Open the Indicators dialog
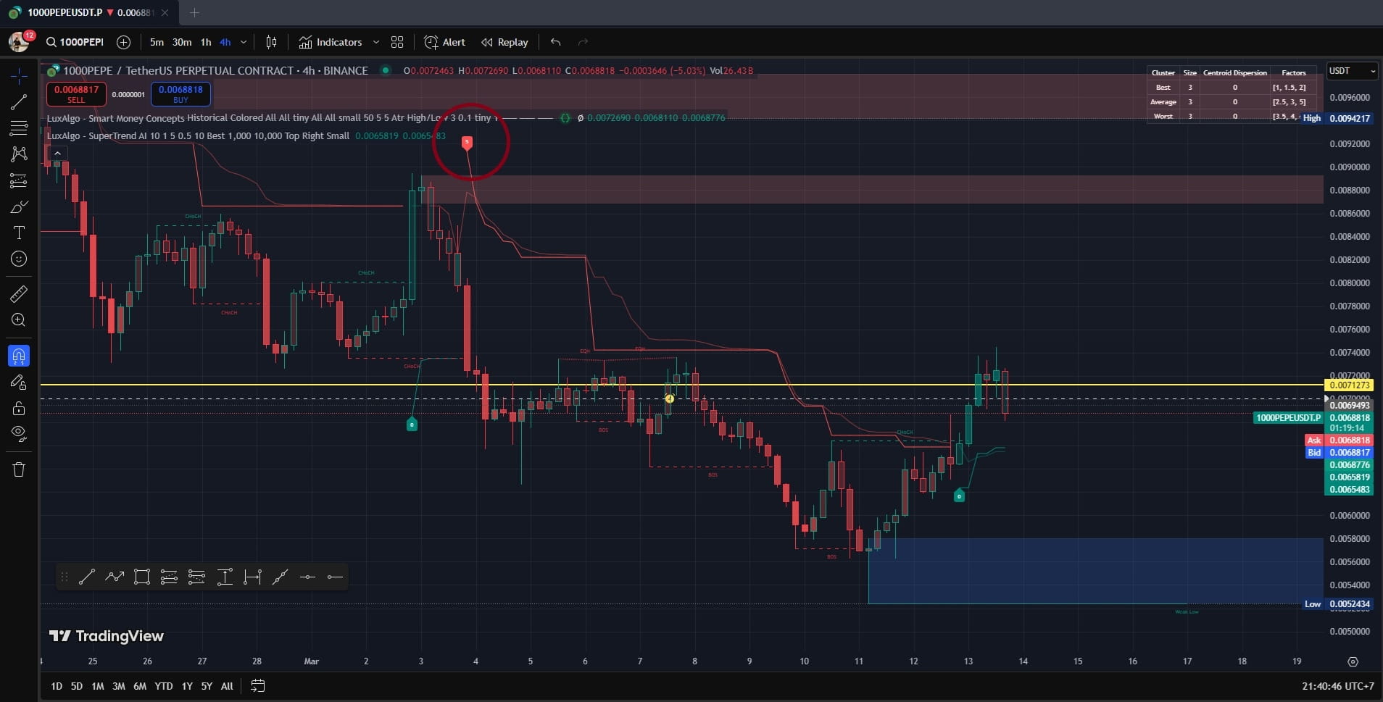The height and width of the screenshot is (702, 1383). (331, 42)
